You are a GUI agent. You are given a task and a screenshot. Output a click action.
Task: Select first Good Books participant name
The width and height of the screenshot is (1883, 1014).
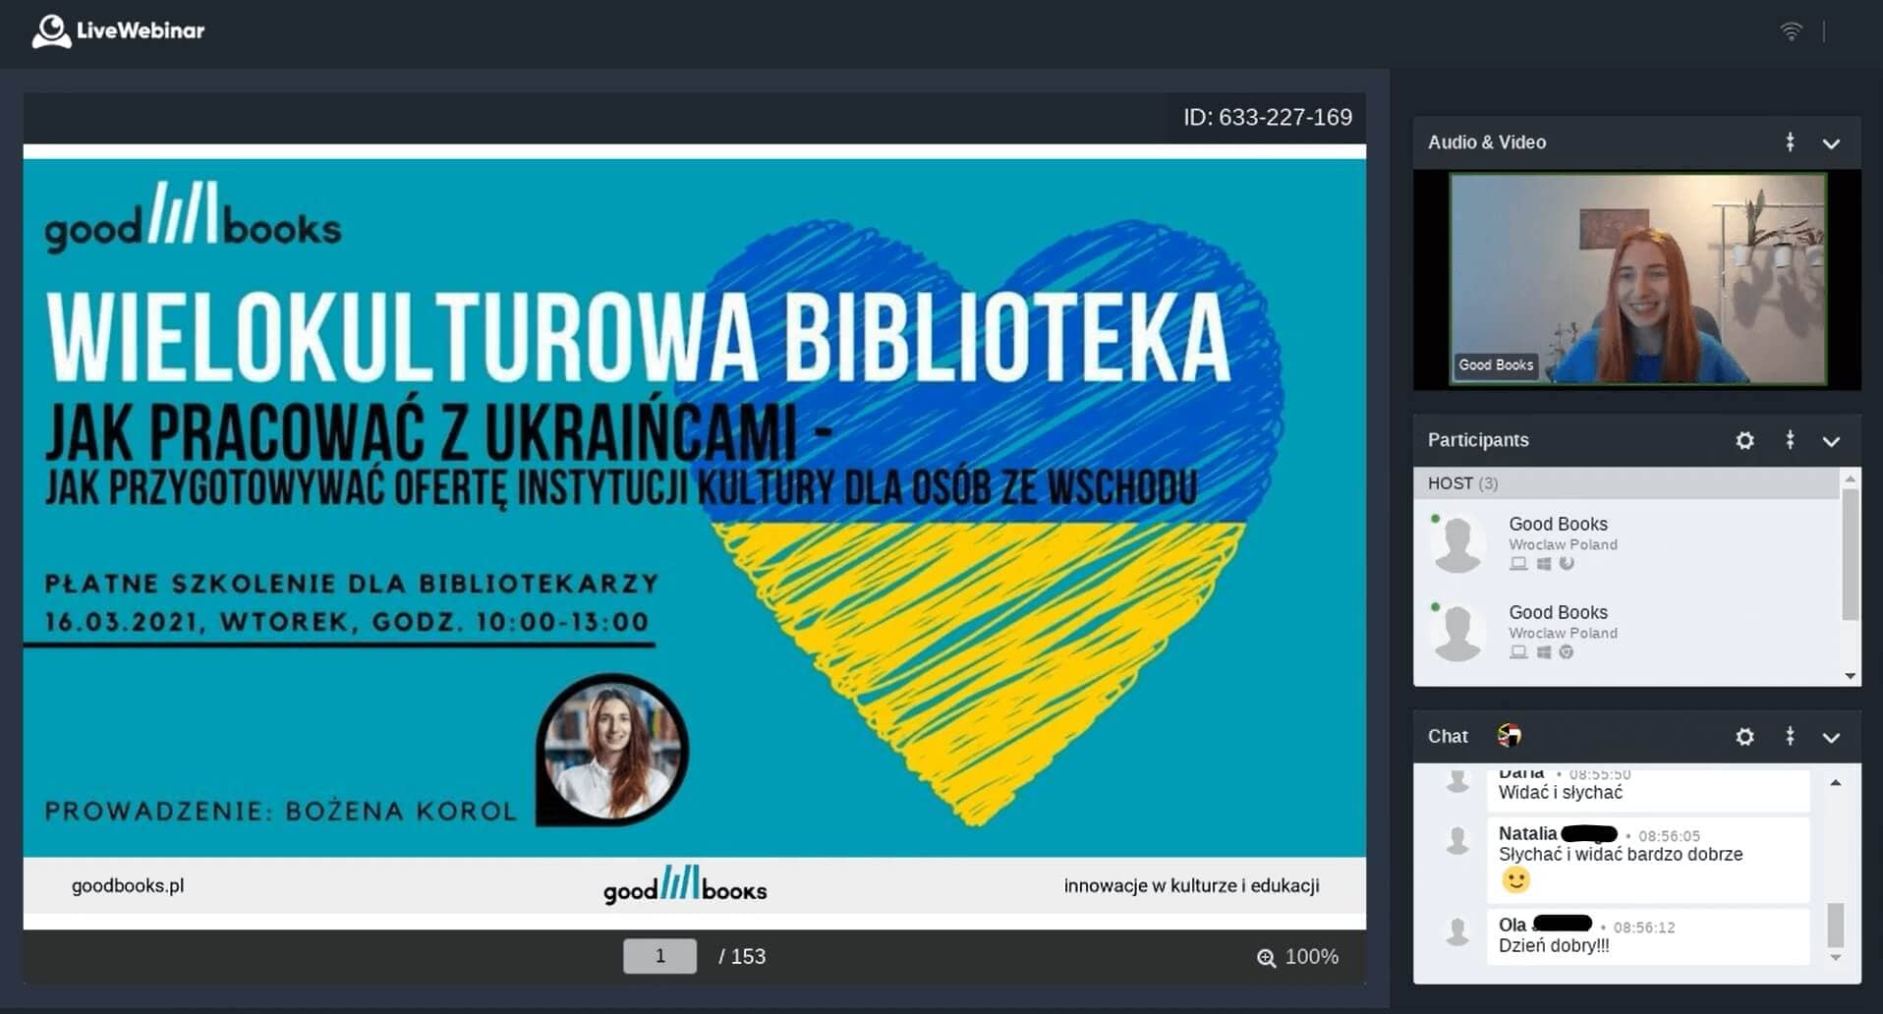click(1558, 524)
